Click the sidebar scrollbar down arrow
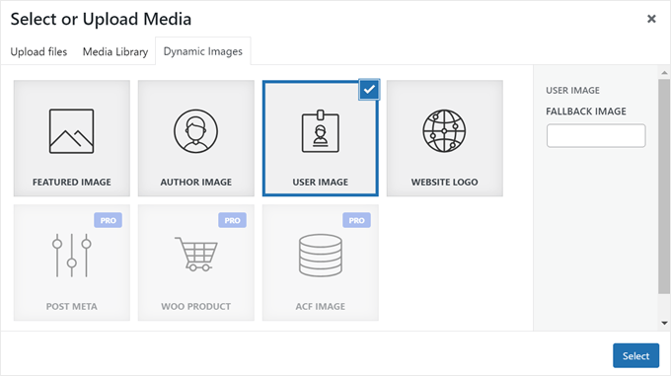 click(664, 323)
